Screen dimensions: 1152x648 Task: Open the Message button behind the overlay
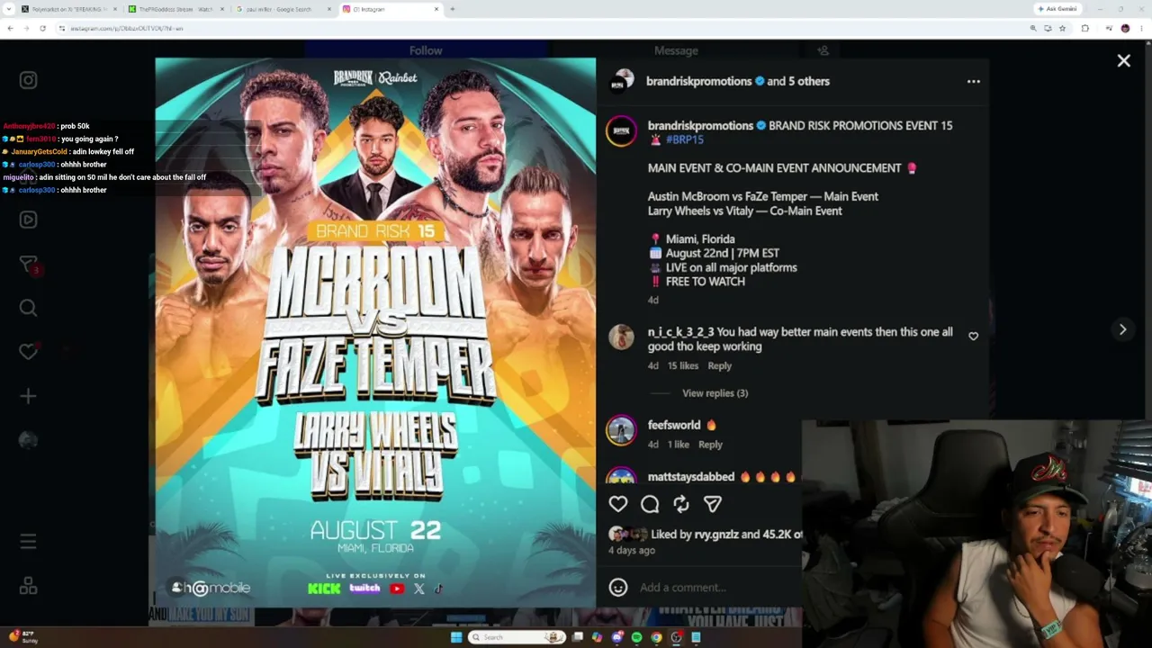(x=676, y=50)
